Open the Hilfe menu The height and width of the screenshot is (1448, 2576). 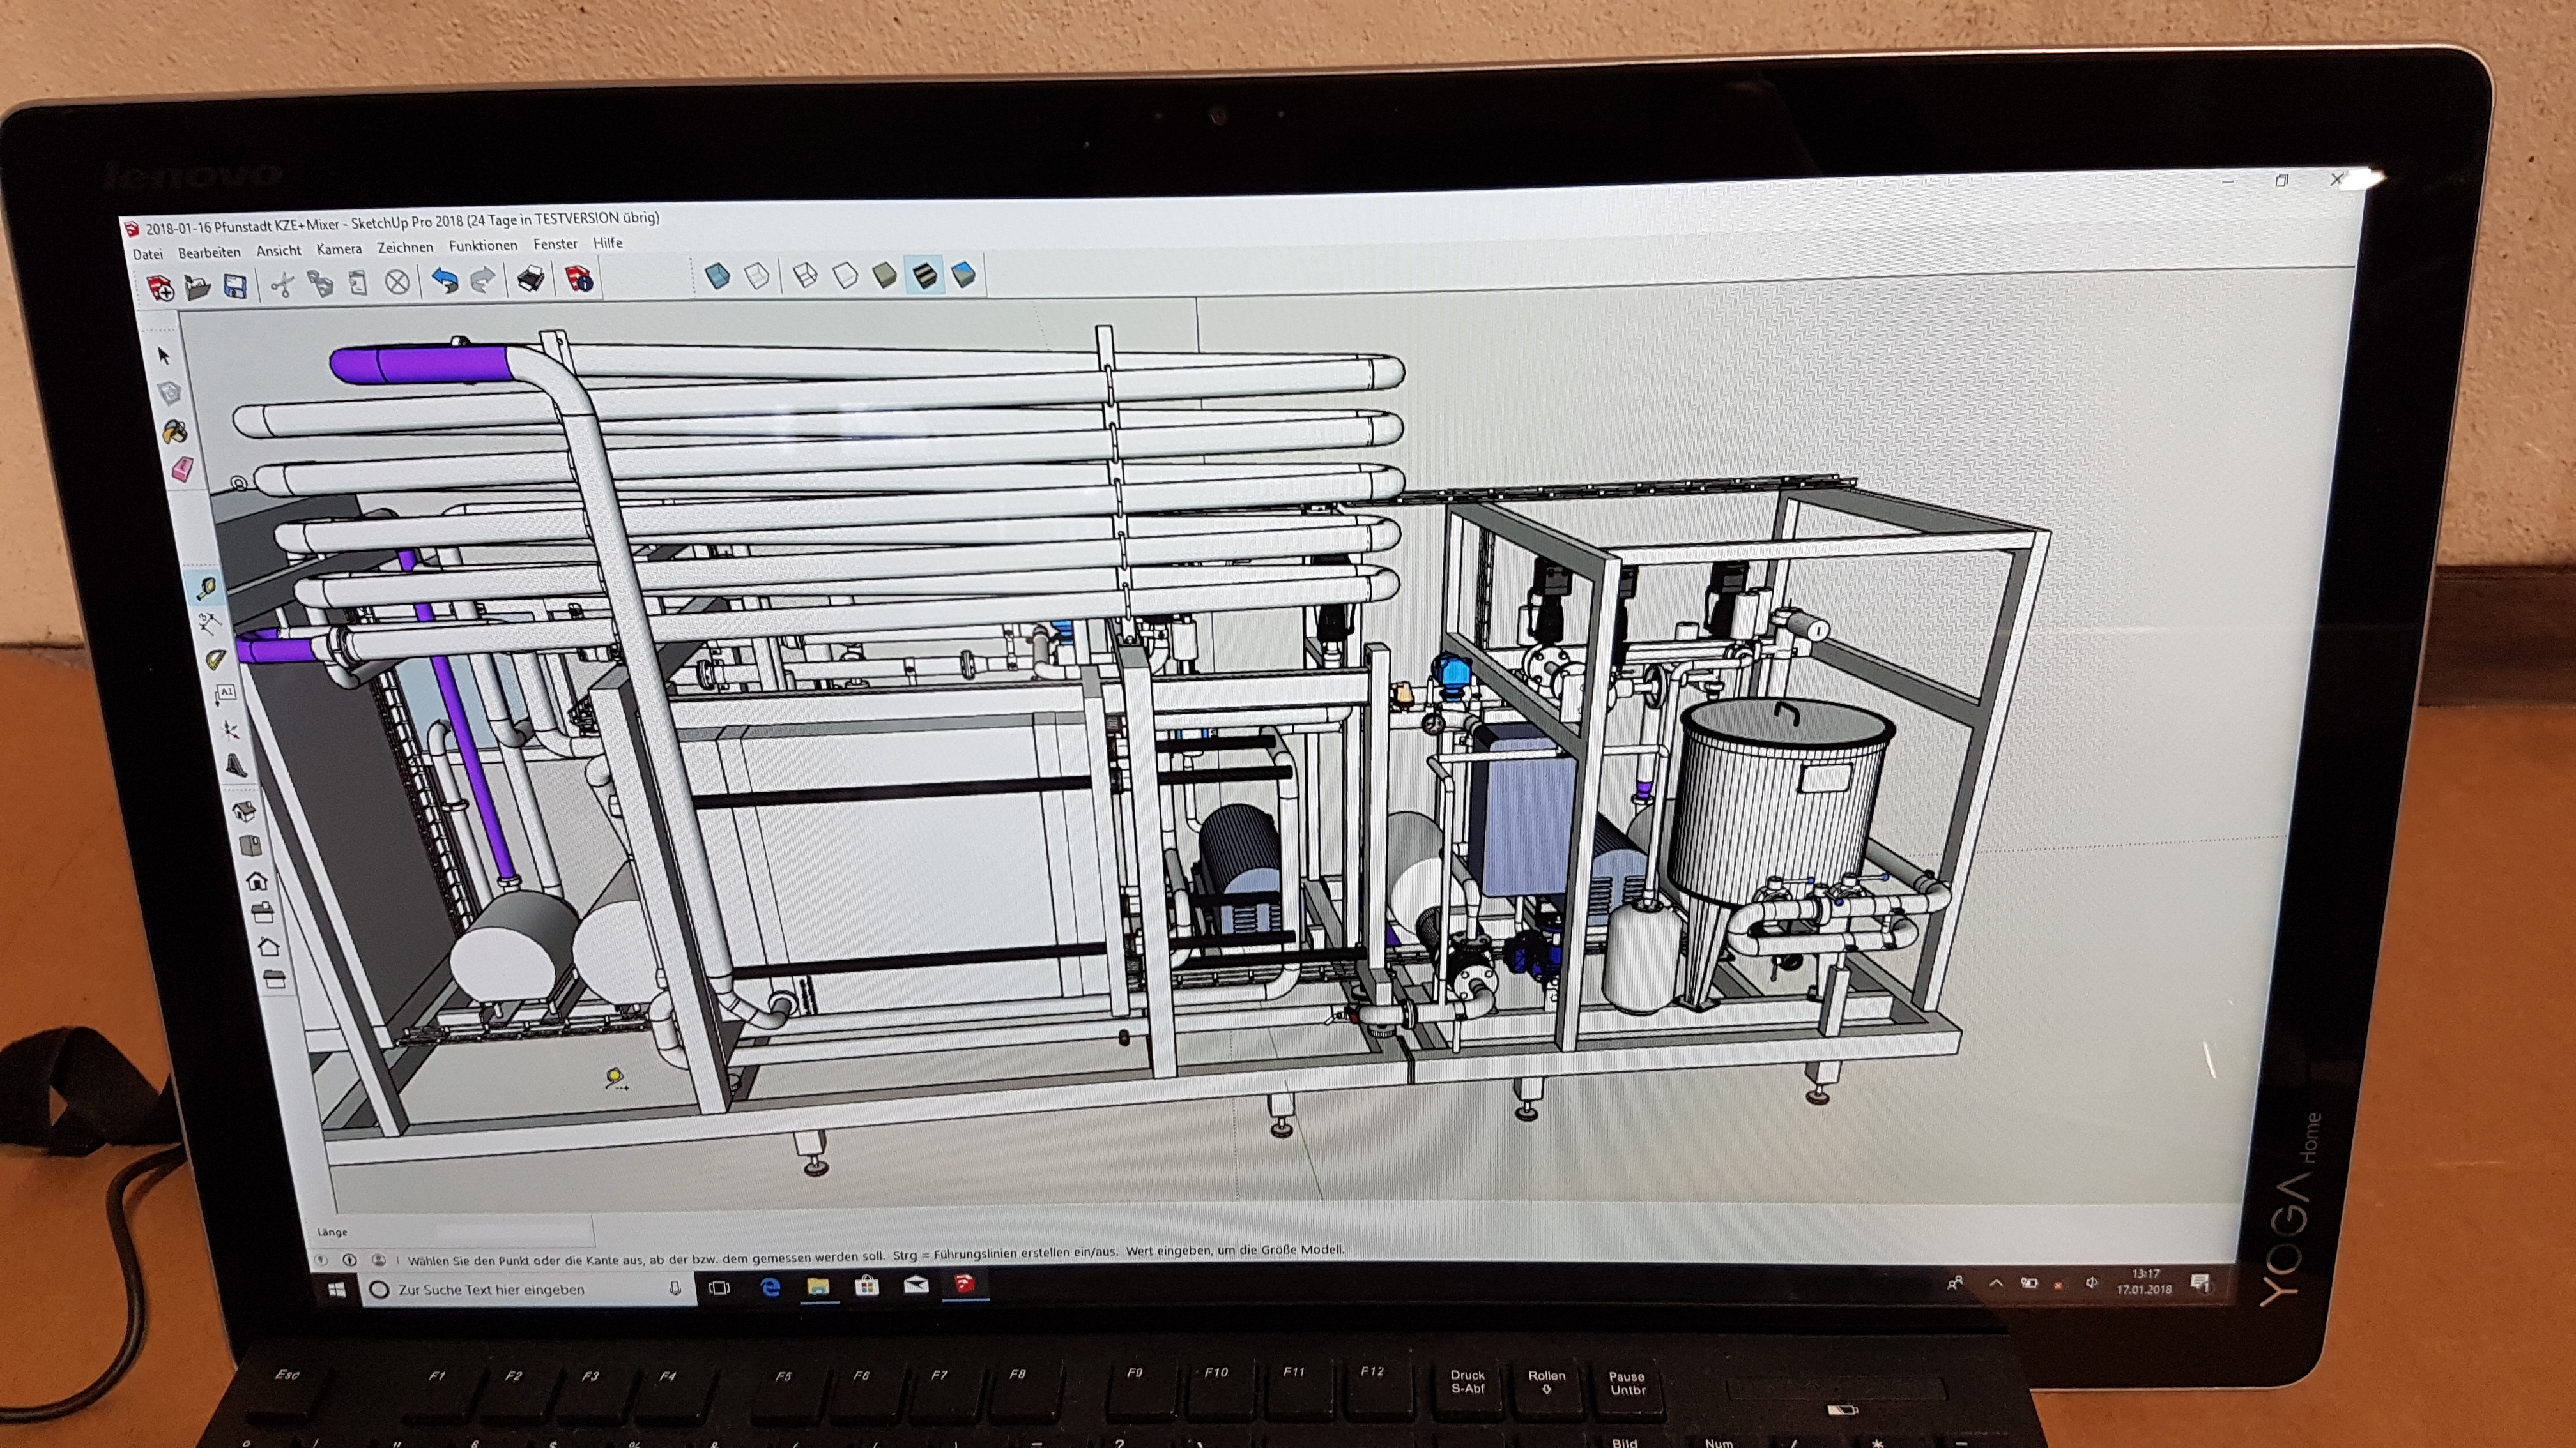[x=608, y=243]
